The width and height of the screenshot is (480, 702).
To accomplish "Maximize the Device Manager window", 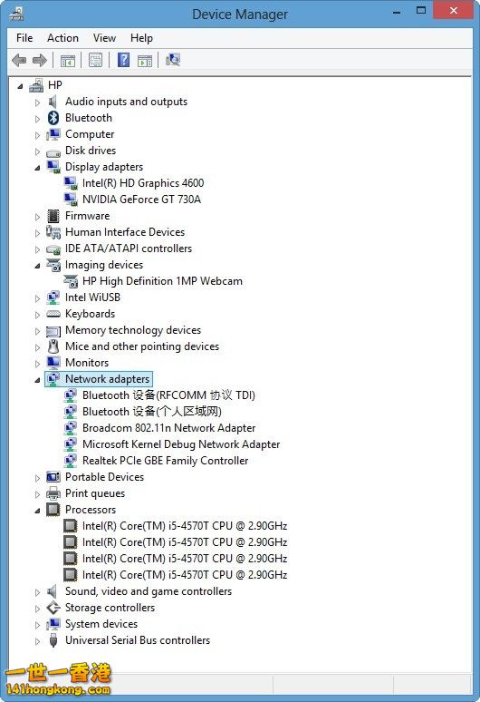I will click(x=420, y=11).
